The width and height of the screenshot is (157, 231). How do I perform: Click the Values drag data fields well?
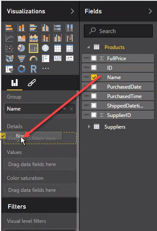40,164
